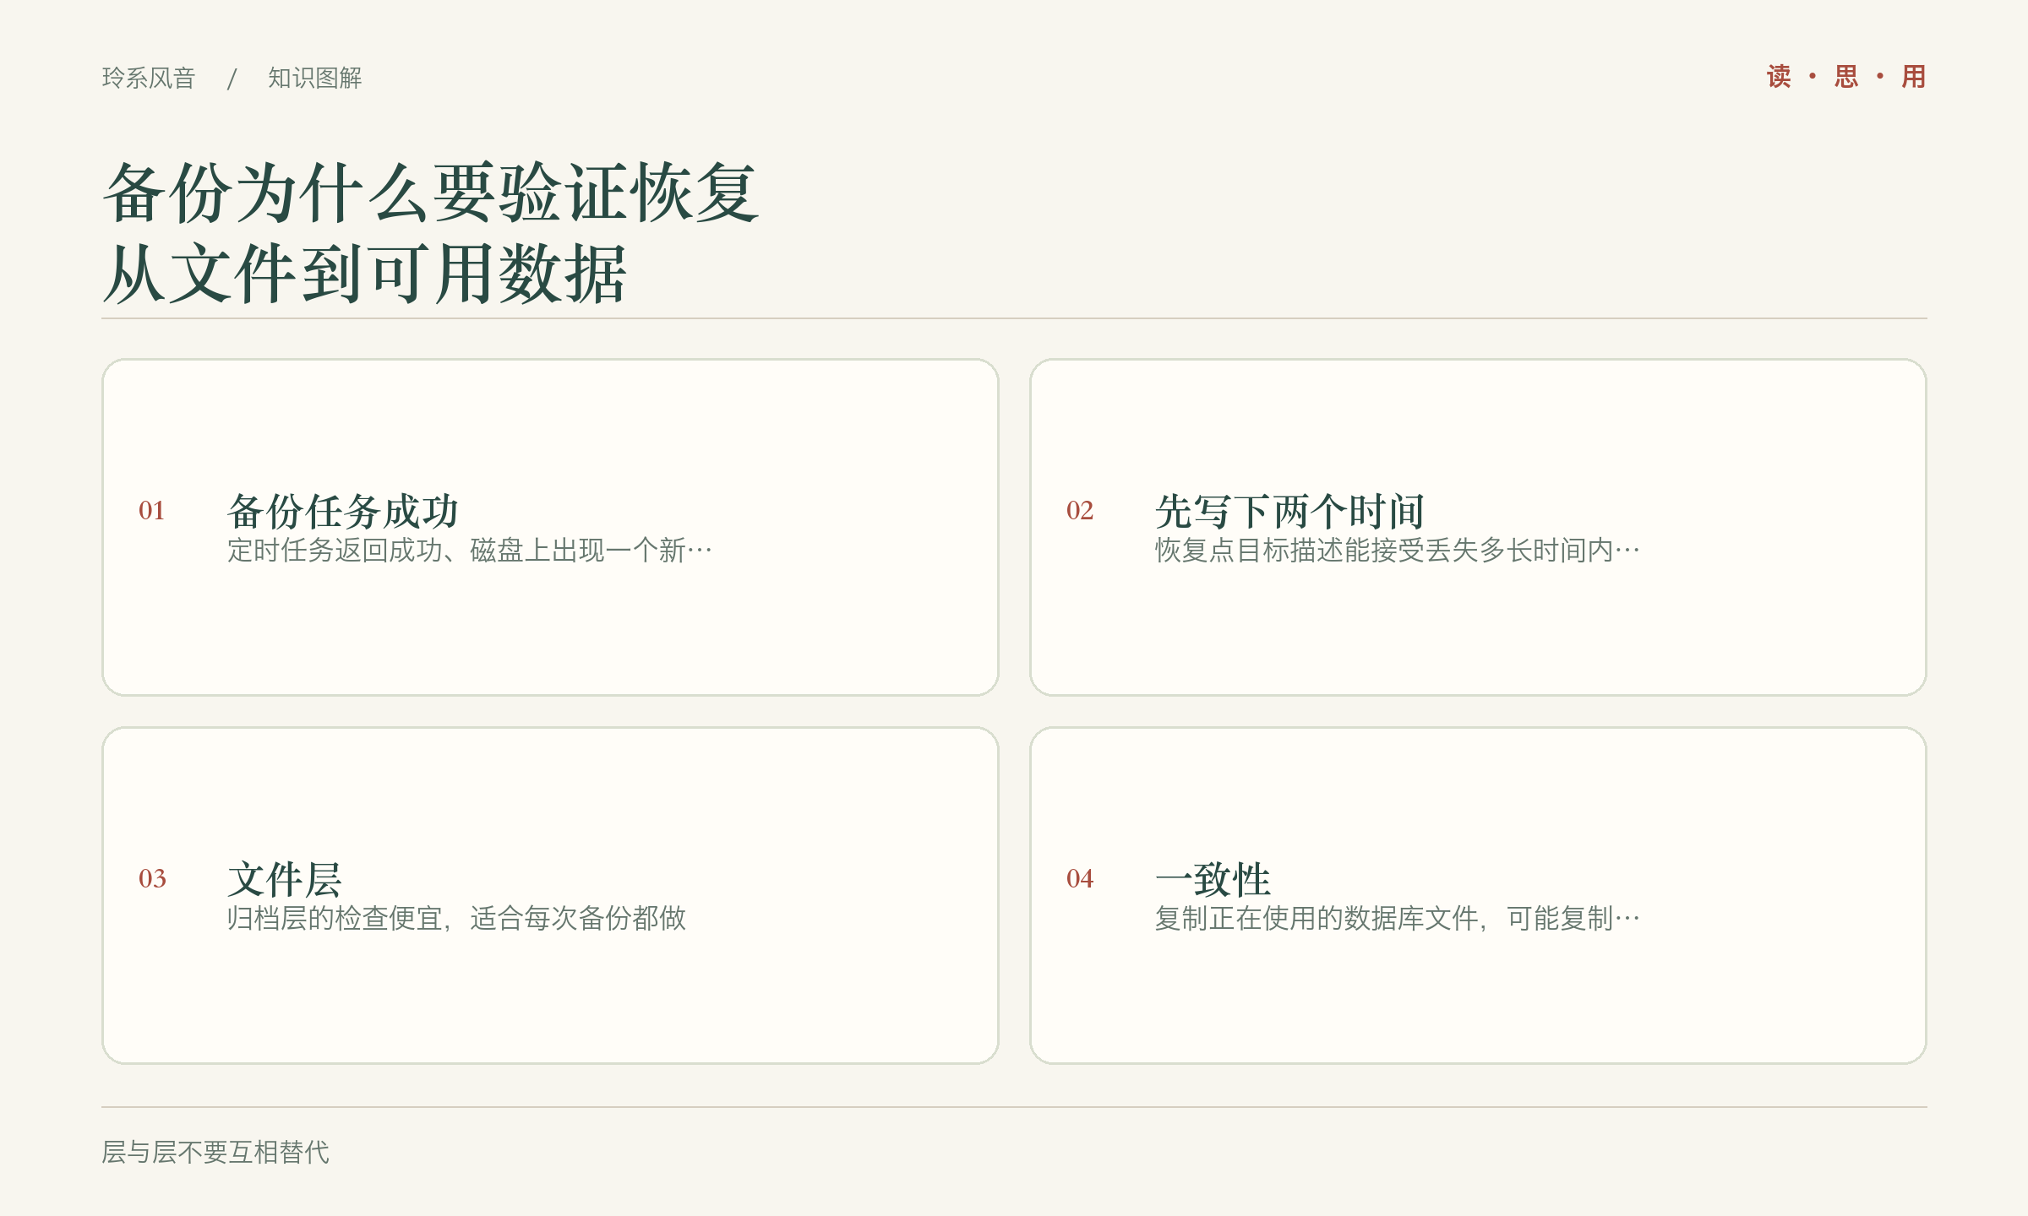Click the description 归档层的检查便宜，适合每次备份都做
2028x1216 pixels.
(456, 919)
